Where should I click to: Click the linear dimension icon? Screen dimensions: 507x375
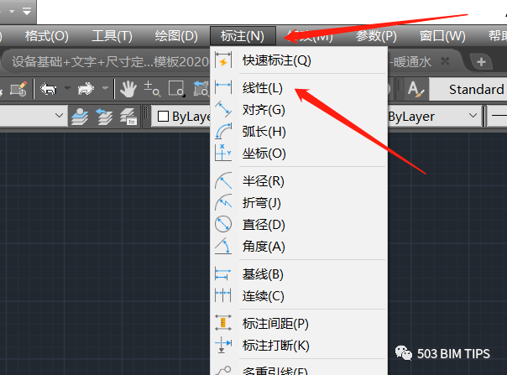click(x=223, y=86)
